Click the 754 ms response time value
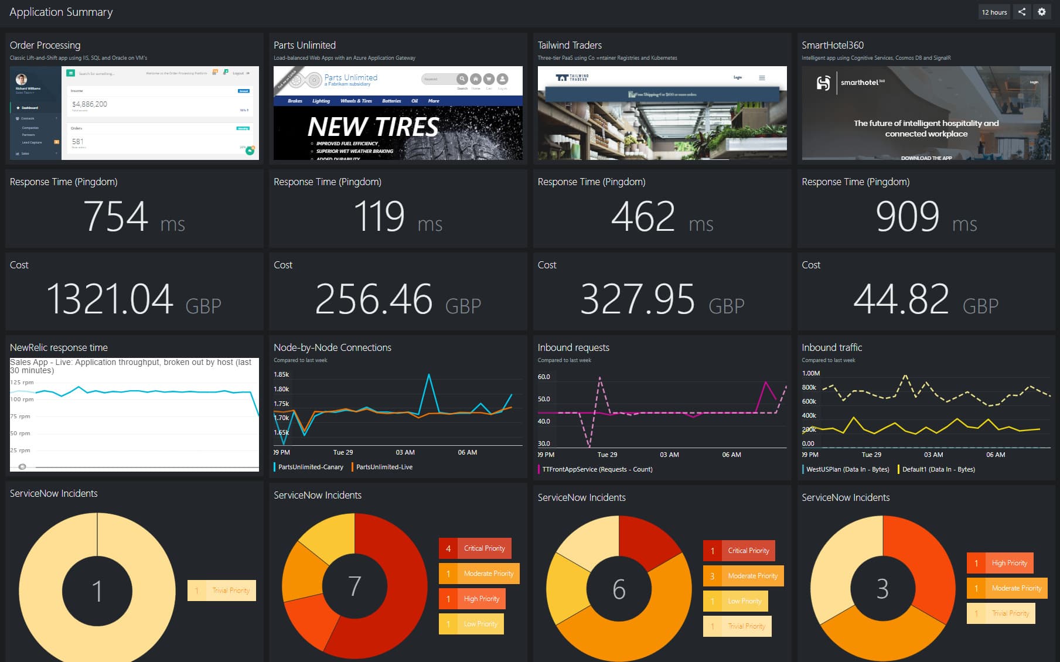1060x662 pixels. click(134, 216)
